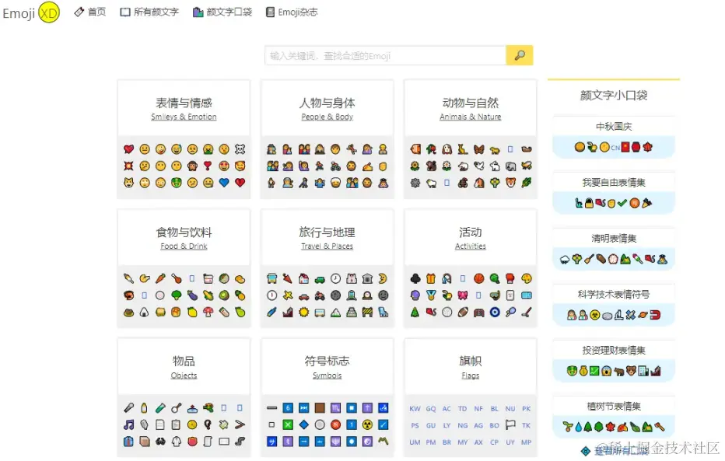Open the Flags category link
The image size is (725, 461).
[470, 375]
